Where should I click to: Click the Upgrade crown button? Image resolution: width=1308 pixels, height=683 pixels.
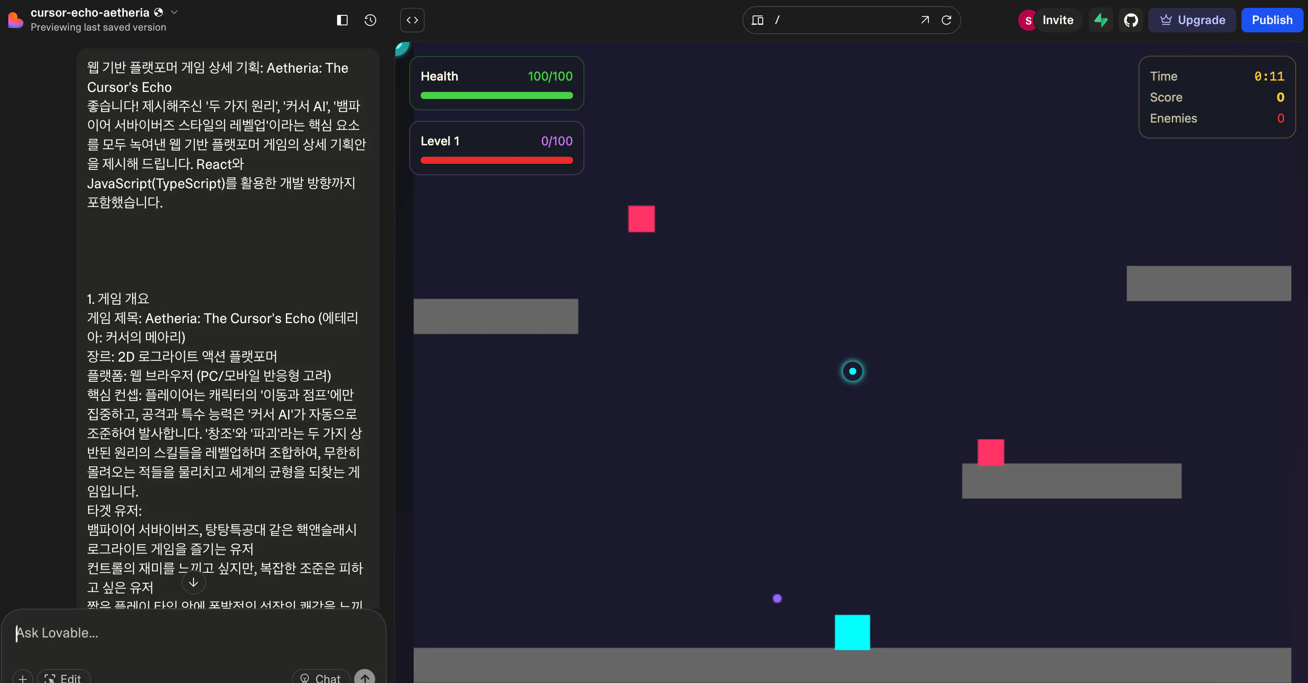click(1192, 20)
